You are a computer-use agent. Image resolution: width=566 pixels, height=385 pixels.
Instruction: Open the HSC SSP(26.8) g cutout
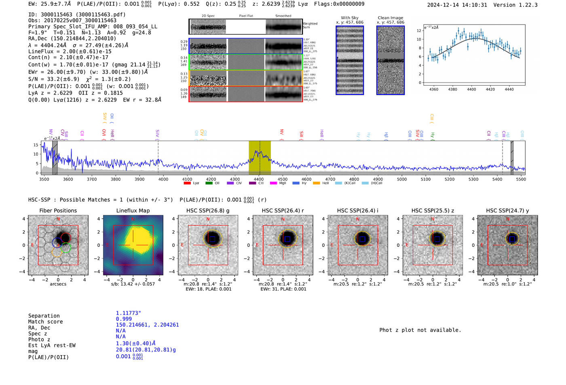208,245
